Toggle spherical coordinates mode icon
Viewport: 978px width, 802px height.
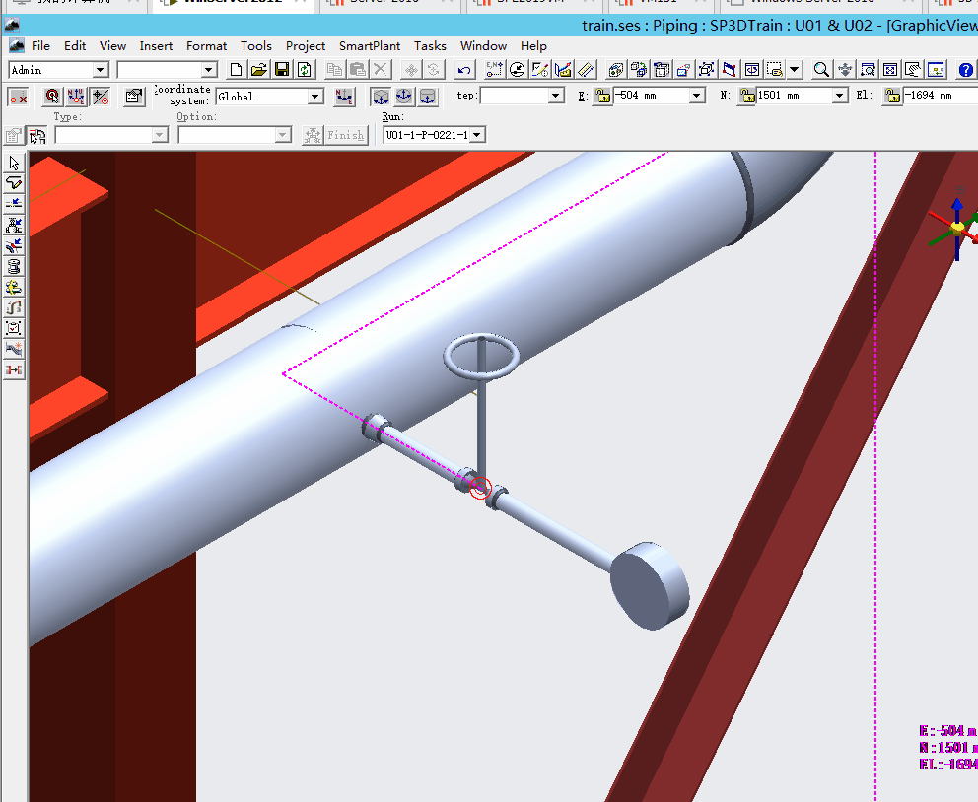tap(404, 97)
